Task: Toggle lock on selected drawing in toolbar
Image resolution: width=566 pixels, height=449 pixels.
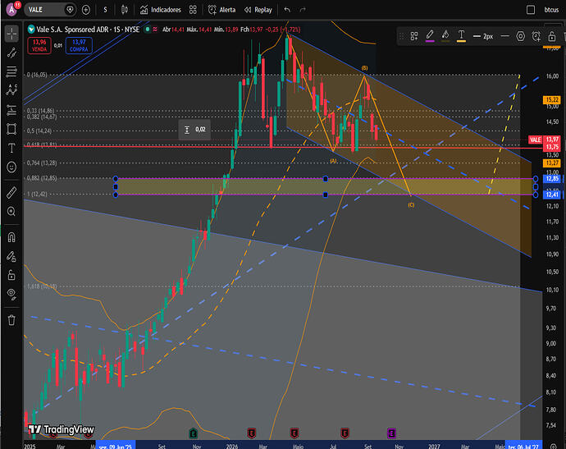Action: coord(551,36)
